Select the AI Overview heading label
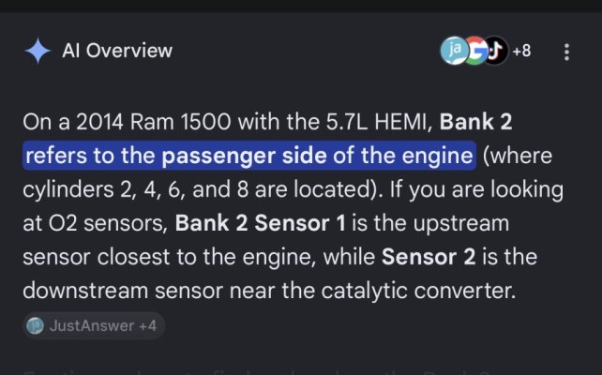602x375 pixels. coord(117,51)
